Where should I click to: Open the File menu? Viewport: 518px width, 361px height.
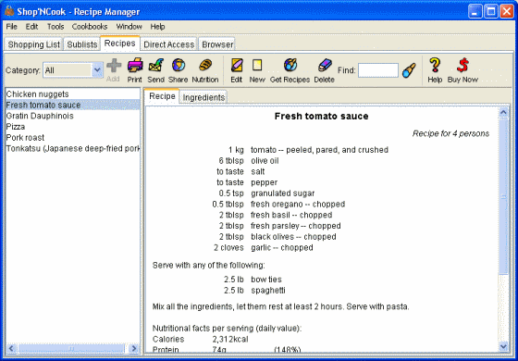click(11, 27)
